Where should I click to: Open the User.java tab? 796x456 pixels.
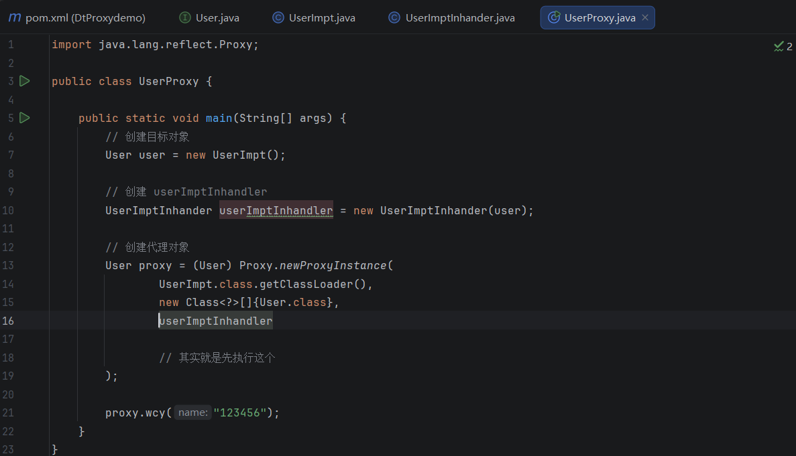[209, 17]
